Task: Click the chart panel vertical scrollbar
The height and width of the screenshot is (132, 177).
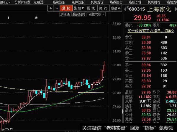Action: [x=123, y=109]
